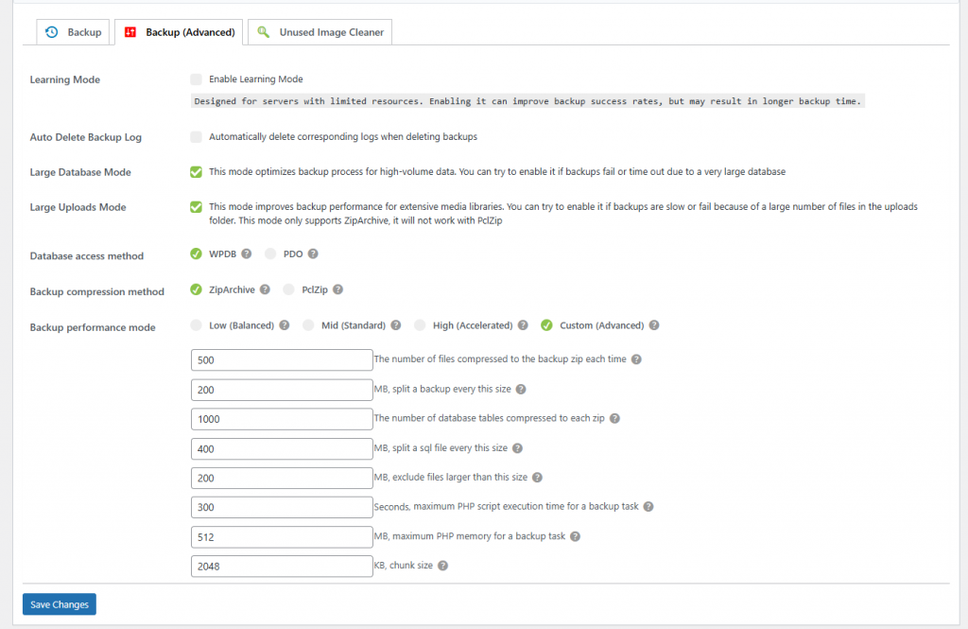The width and height of the screenshot is (968, 629).
Task: Click the clock icon on the Backup tab
Action: point(50,31)
